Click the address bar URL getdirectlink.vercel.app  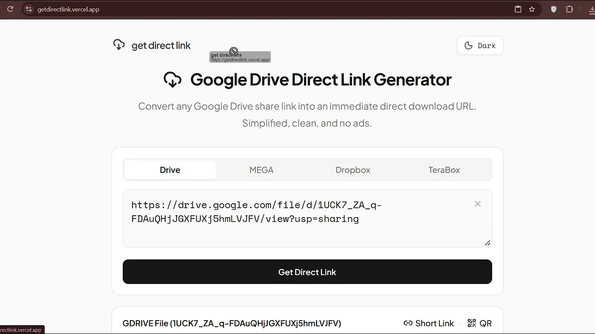pyautogui.click(x=68, y=9)
